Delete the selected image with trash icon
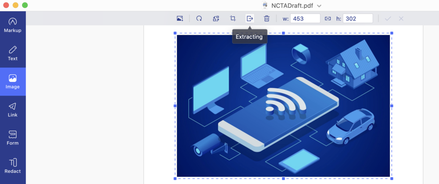 click(x=266, y=18)
